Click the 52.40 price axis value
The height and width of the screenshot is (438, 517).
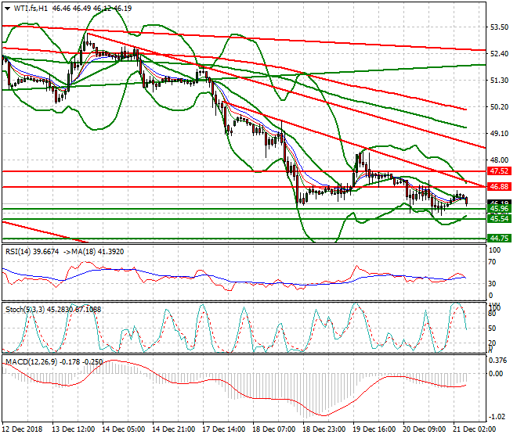point(499,53)
